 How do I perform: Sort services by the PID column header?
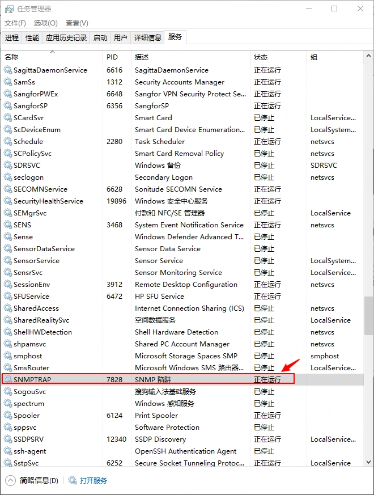point(112,57)
